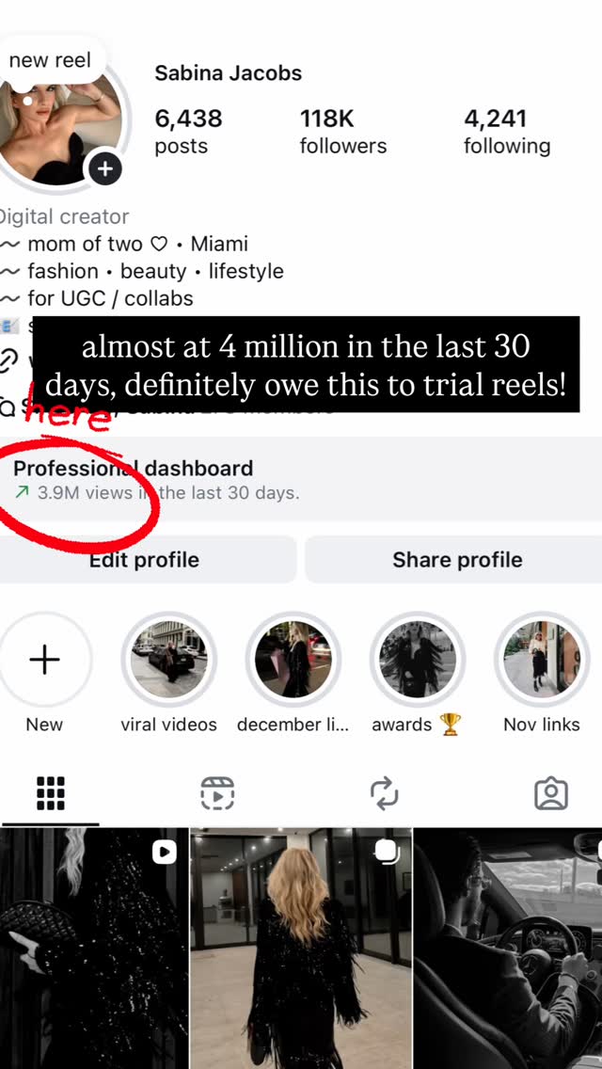Switch to the Reels tab icon
This screenshot has width=602, height=1069.
pos(217,793)
